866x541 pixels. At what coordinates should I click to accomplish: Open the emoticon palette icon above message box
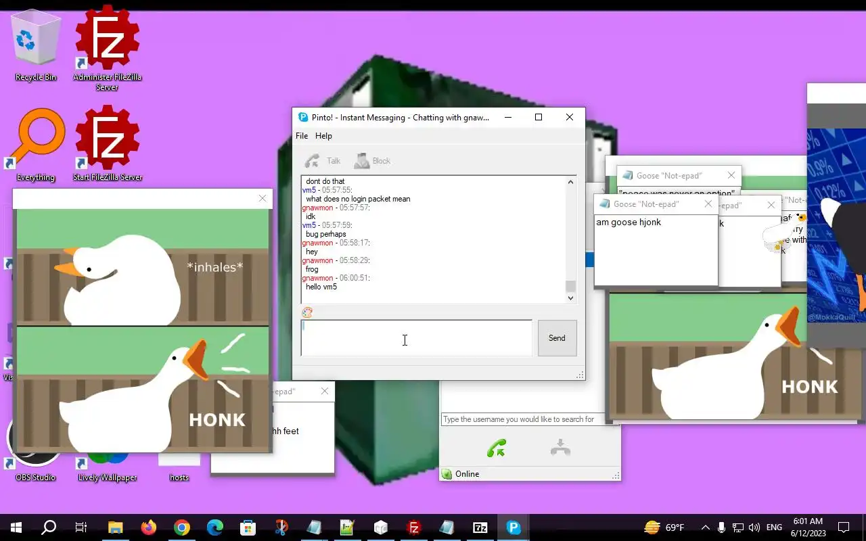point(307,312)
